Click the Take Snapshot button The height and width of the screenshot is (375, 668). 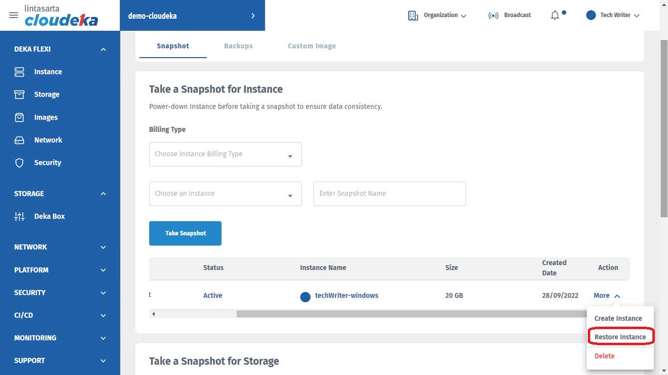pos(185,233)
